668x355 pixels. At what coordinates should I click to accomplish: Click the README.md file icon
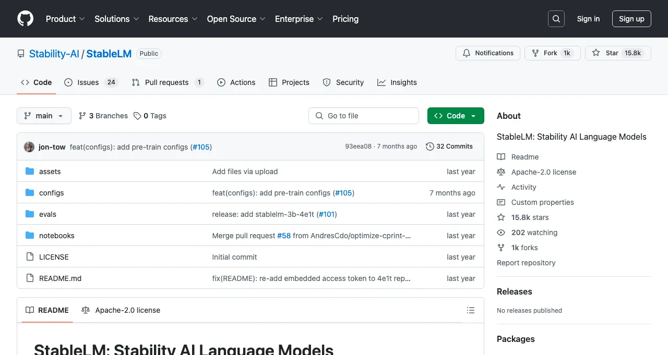point(30,278)
